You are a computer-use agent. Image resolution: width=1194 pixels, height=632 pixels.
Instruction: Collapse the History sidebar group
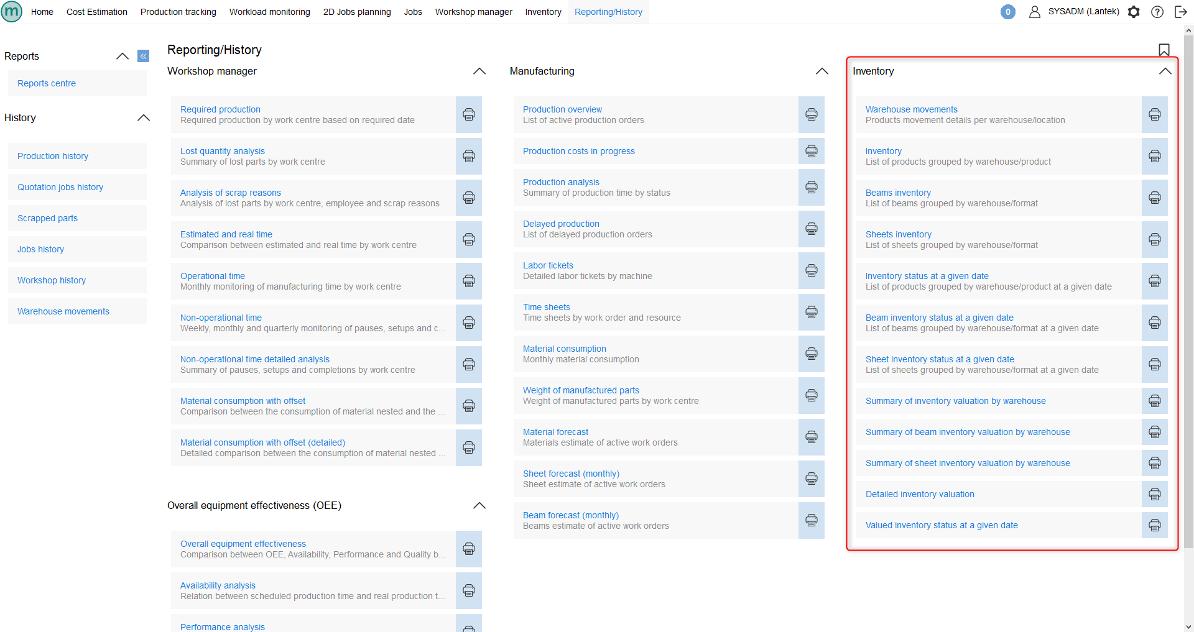point(143,118)
